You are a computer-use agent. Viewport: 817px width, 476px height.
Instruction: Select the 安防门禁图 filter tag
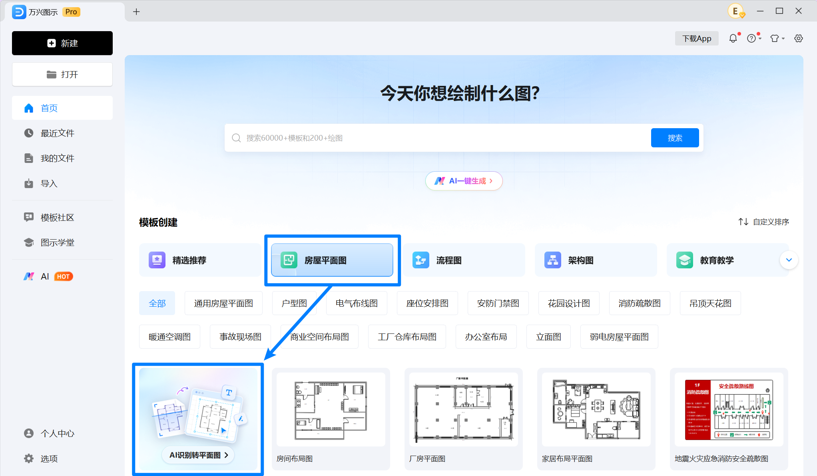pyautogui.click(x=498, y=303)
